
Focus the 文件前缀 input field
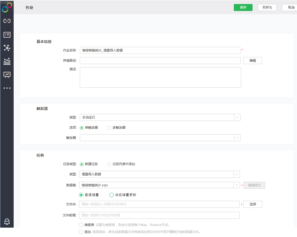[x=159, y=215]
